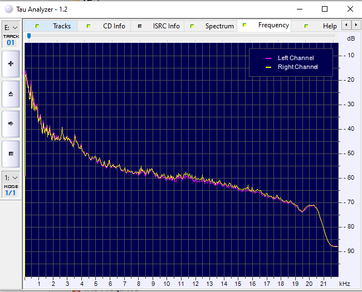The height and width of the screenshot is (292, 362).
Task: Open the 1: mode dropdown
Action: pos(11,178)
